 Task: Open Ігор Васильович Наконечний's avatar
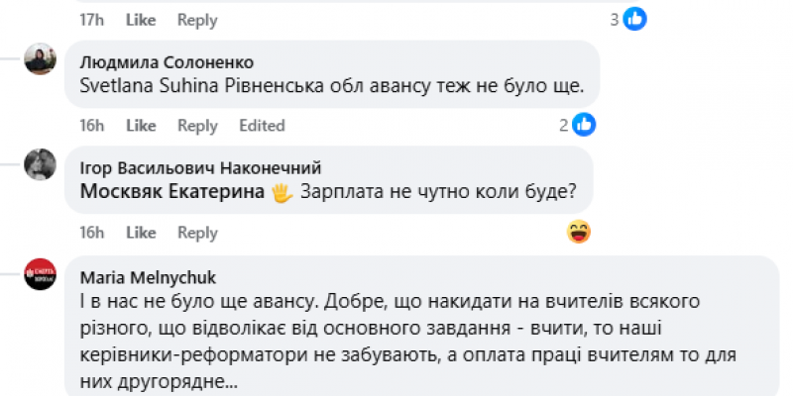(x=40, y=164)
